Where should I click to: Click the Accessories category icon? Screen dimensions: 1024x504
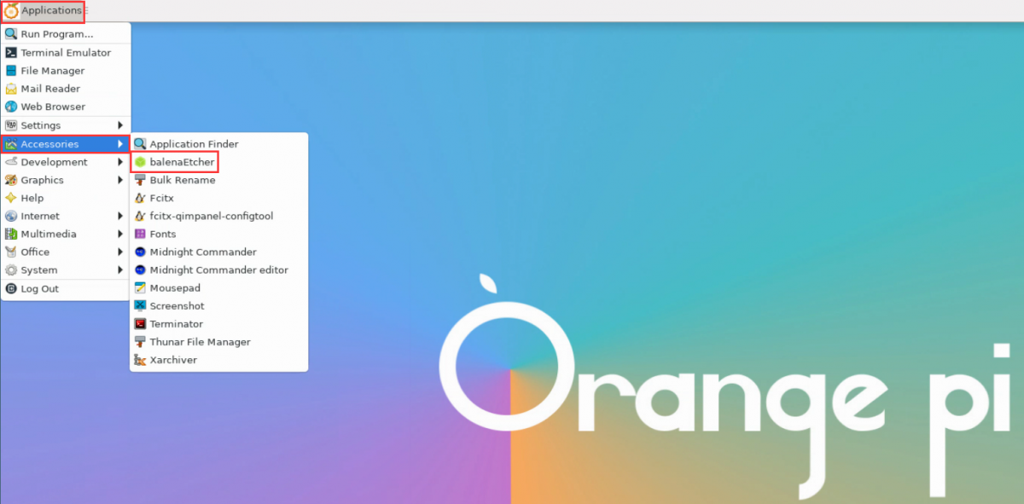11,144
